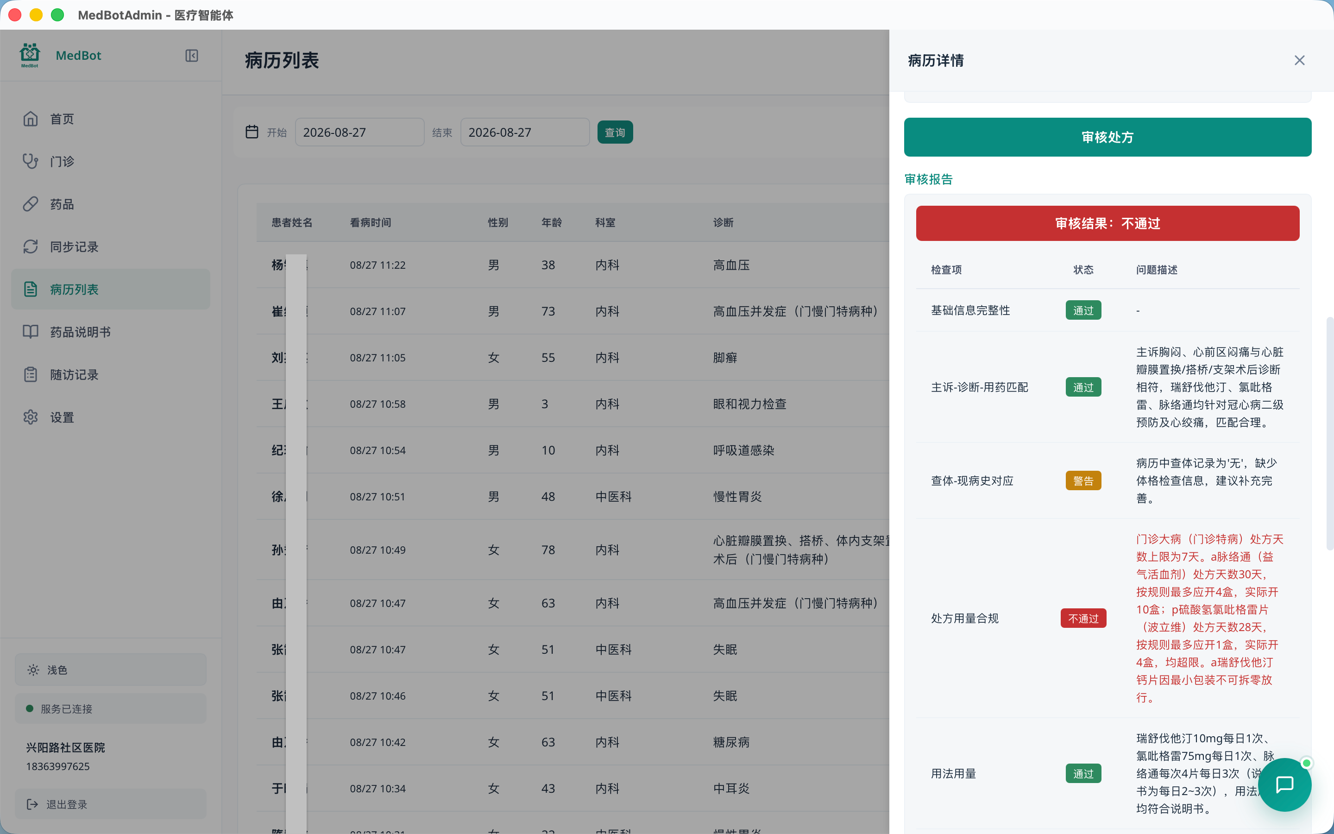The width and height of the screenshot is (1334, 834).
Task: Go to 门诊 in sidebar
Action: [110, 161]
